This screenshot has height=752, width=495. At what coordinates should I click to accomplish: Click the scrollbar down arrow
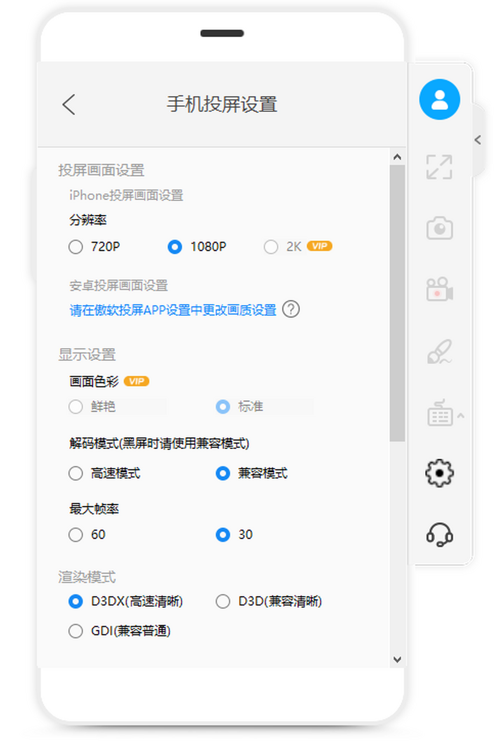point(397,659)
